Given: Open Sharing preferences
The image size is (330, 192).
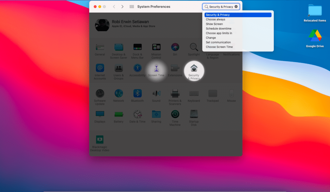Looking at the screenshot, I should click(x=156, y=117).
